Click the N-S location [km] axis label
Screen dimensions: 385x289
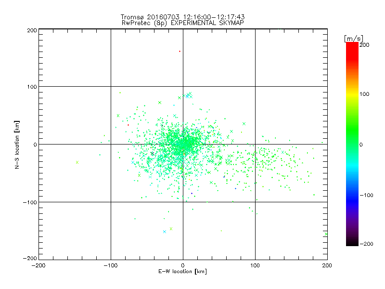[x=17, y=144]
